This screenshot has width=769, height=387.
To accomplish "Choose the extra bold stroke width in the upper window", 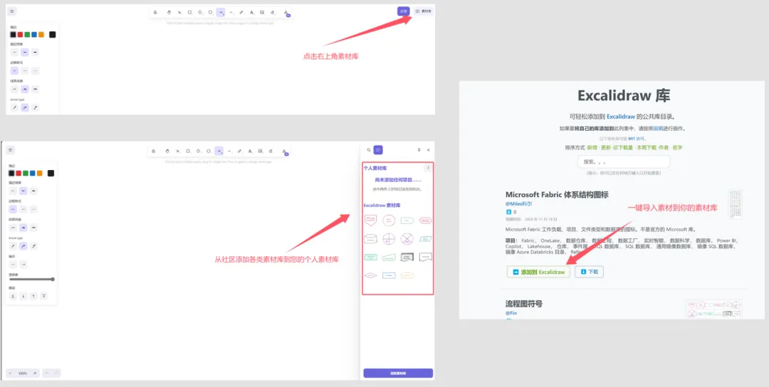I will (x=35, y=52).
